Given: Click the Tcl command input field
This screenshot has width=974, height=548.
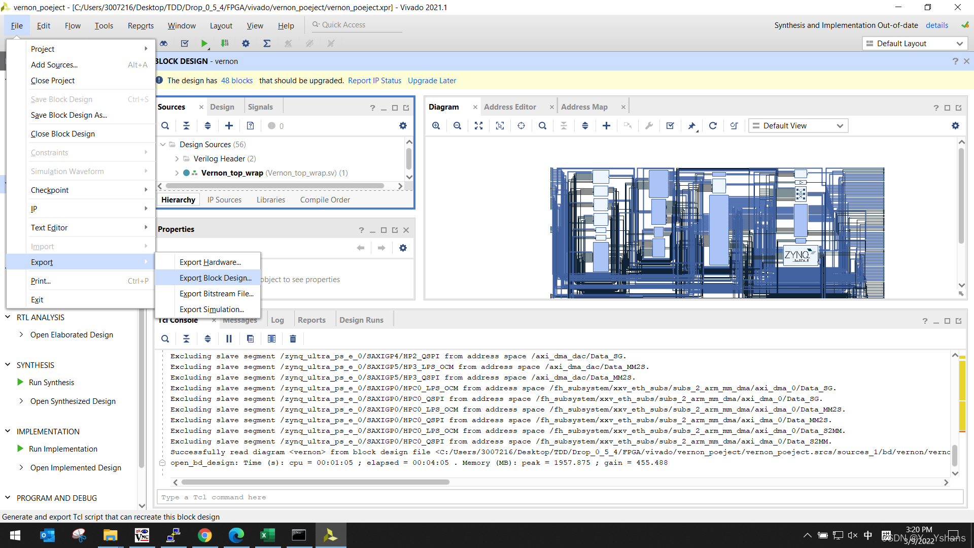Looking at the screenshot, I should (558, 497).
